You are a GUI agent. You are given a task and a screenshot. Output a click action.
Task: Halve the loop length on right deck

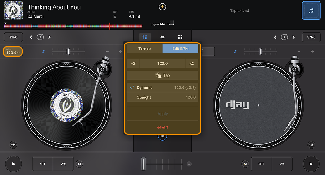click(275, 37)
